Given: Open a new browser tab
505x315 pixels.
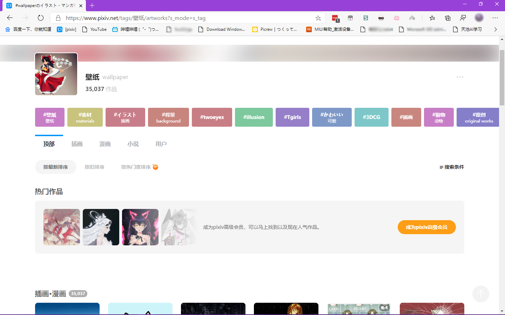Looking at the screenshot, I should pos(92,6).
